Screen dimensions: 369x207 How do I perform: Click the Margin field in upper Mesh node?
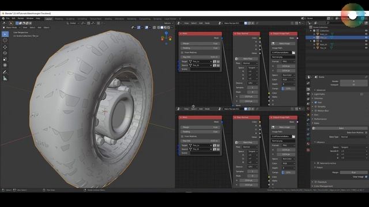pos(200,44)
